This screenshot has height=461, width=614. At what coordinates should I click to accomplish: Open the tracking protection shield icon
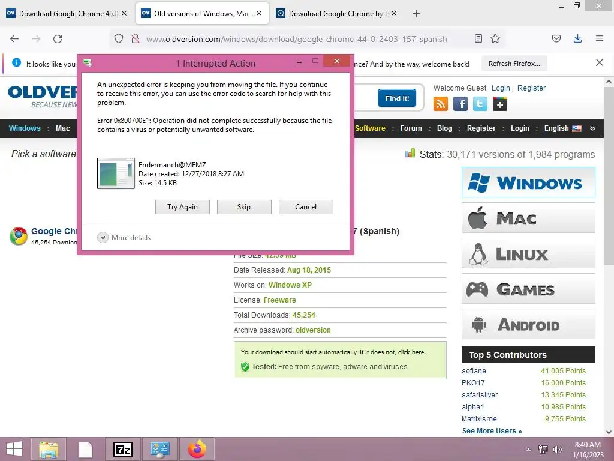coord(119,39)
